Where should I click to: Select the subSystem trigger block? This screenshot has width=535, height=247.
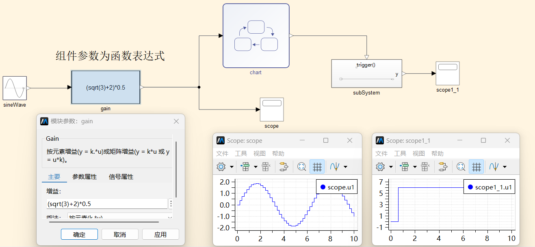(x=366, y=73)
